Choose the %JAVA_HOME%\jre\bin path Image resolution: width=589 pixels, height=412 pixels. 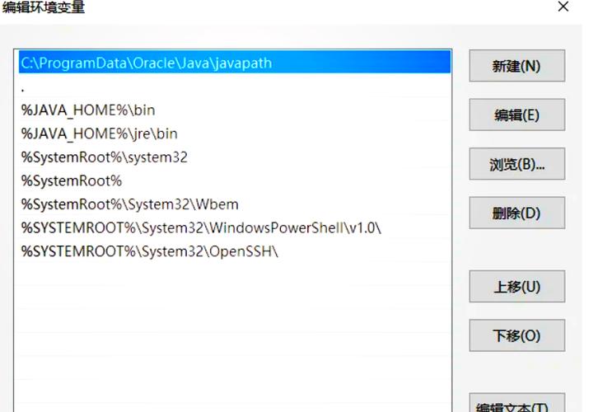coord(99,133)
